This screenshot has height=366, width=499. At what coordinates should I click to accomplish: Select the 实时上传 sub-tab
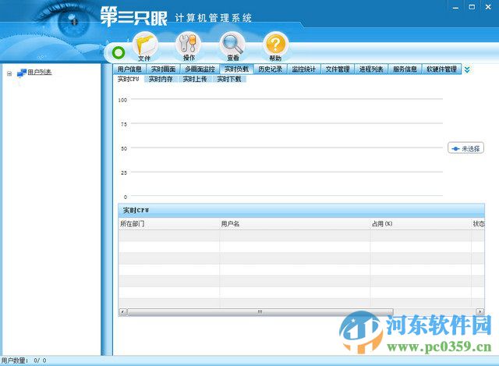point(195,79)
